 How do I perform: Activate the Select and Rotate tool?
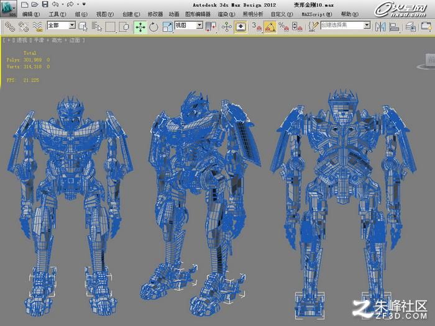(x=153, y=27)
